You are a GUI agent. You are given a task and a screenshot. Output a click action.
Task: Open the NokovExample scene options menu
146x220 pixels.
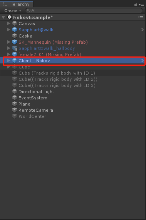tap(141, 17)
